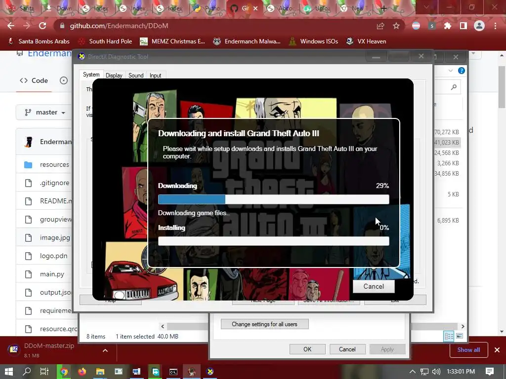Viewport: 506px width, 379px height.
Task: Click OK in the properties dialog
Action: [307, 349]
